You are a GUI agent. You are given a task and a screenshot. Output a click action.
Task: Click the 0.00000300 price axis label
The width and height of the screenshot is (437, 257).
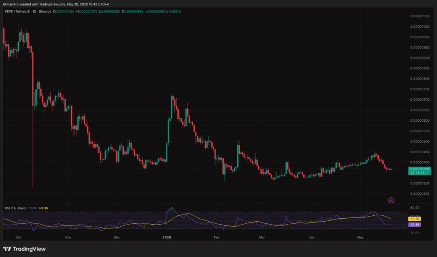420,183
